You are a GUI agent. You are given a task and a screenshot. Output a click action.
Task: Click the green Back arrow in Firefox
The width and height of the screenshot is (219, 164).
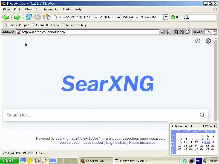coord(5,17)
